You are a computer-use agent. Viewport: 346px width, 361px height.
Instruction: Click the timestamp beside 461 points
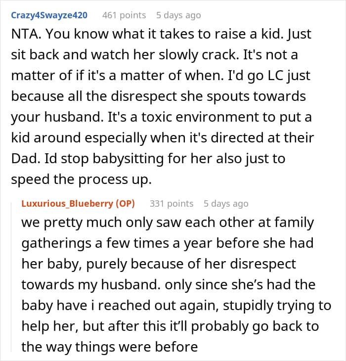(x=178, y=15)
